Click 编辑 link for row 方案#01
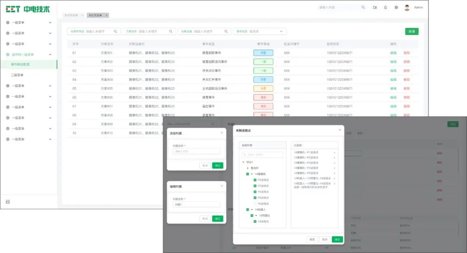The height and width of the screenshot is (253, 467). (393, 53)
